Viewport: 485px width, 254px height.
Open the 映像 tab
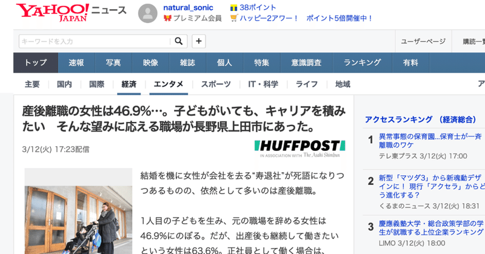(150, 62)
